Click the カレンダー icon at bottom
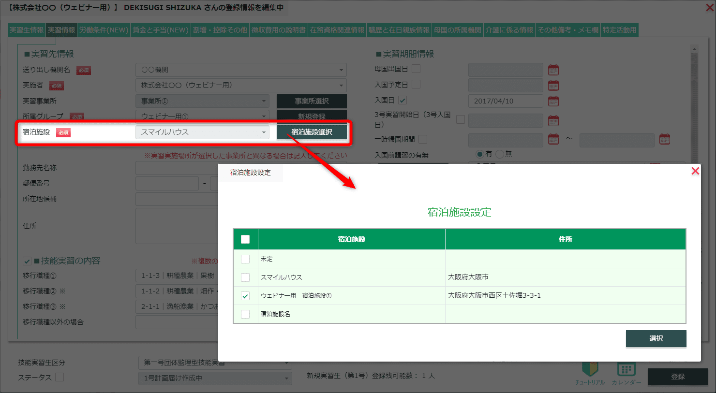Screen dimensions: 716x393 click(x=626, y=373)
